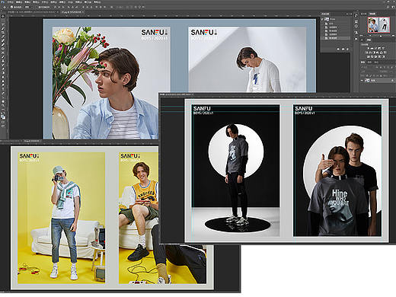Select the Zoom magnifier tool in toolbox
This screenshot has width=396, height=297.
pos(3,105)
